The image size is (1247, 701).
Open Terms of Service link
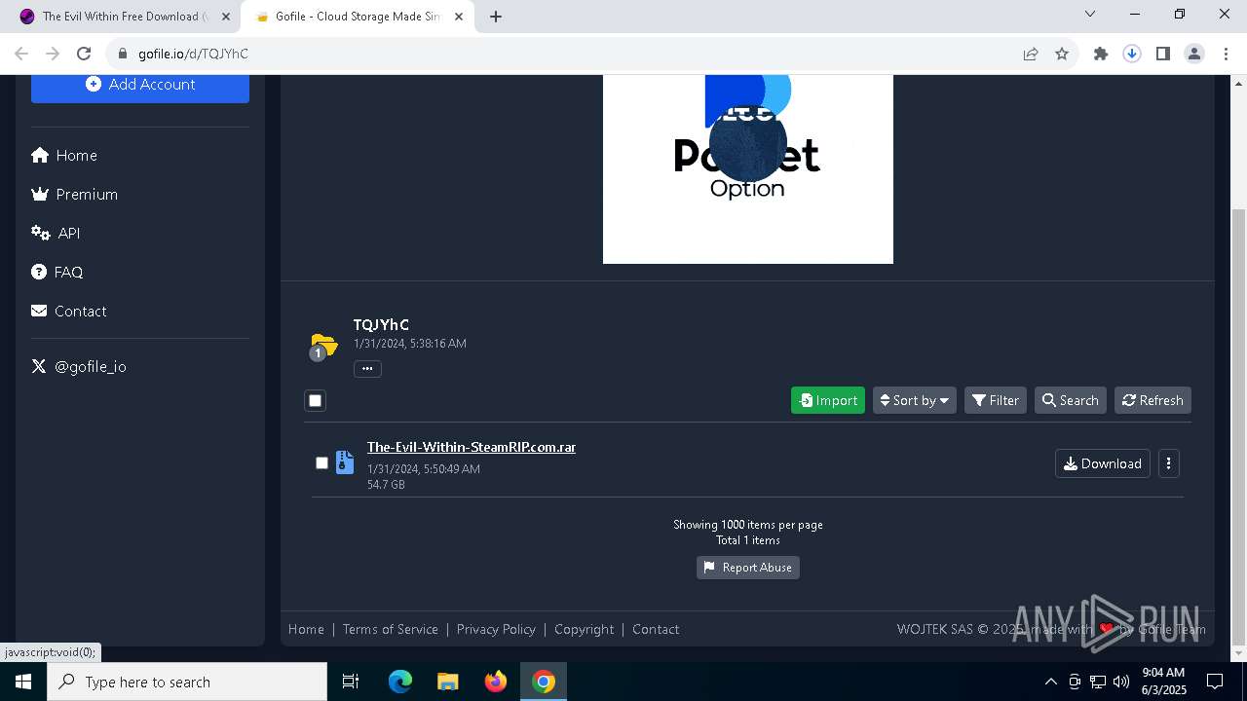[x=391, y=629]
